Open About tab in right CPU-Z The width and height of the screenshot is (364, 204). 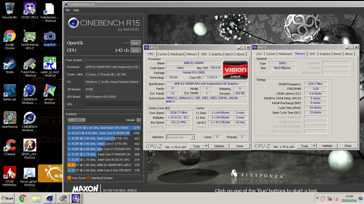[349, 54]
